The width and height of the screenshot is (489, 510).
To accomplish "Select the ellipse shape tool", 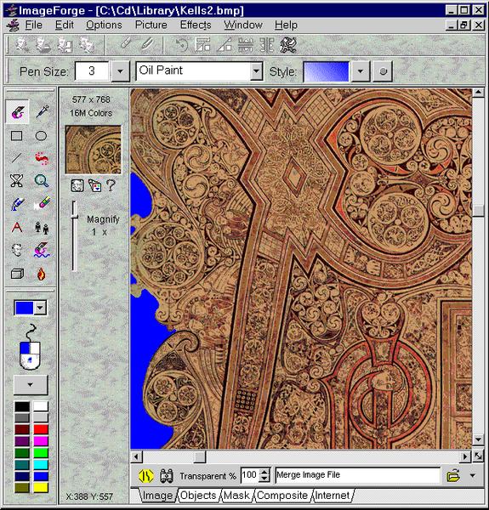I will (x=41, y=136).
